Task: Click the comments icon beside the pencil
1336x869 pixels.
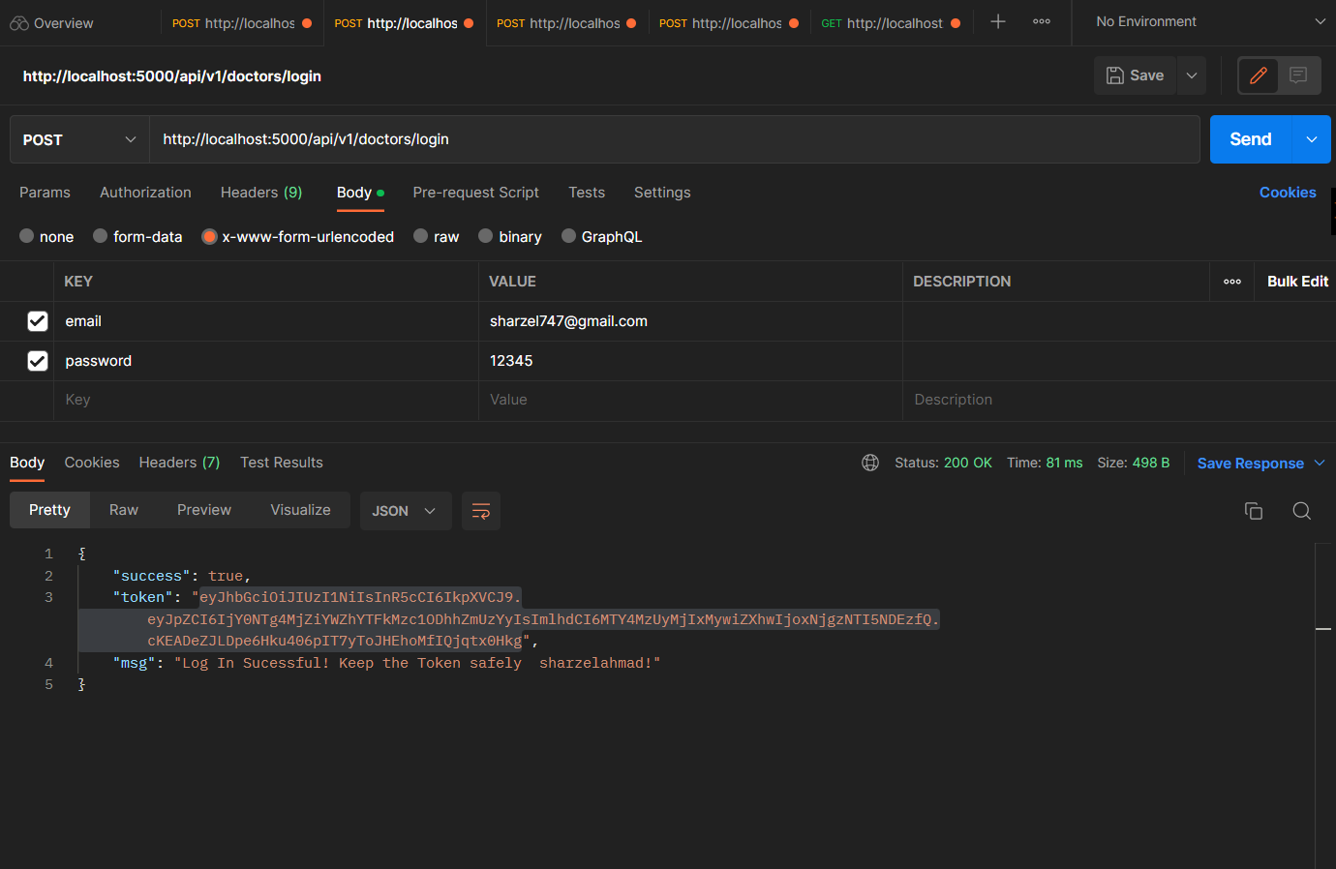Action: [1297, 75]
